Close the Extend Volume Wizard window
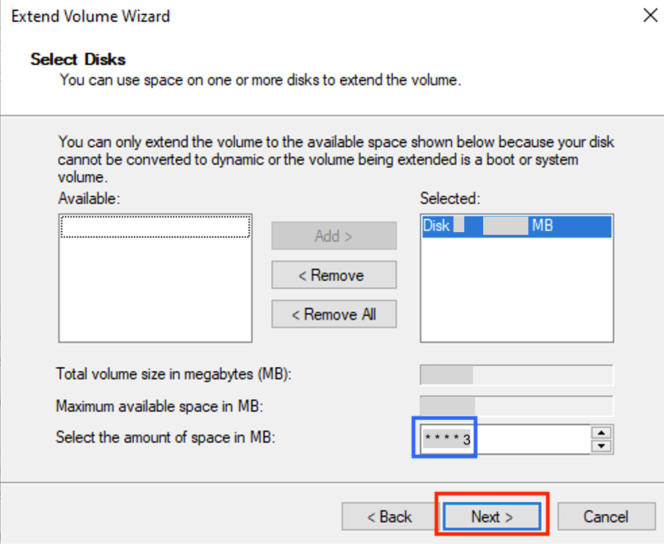The width and height of the screenshot is (664, 544). 649,16
